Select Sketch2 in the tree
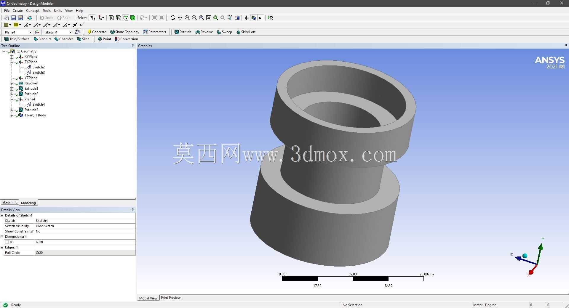The height and width of the screenshot is (308, 569). [x=39, y=67]
